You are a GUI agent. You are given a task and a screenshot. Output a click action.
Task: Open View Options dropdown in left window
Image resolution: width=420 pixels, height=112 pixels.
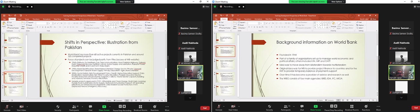(126, 1)
